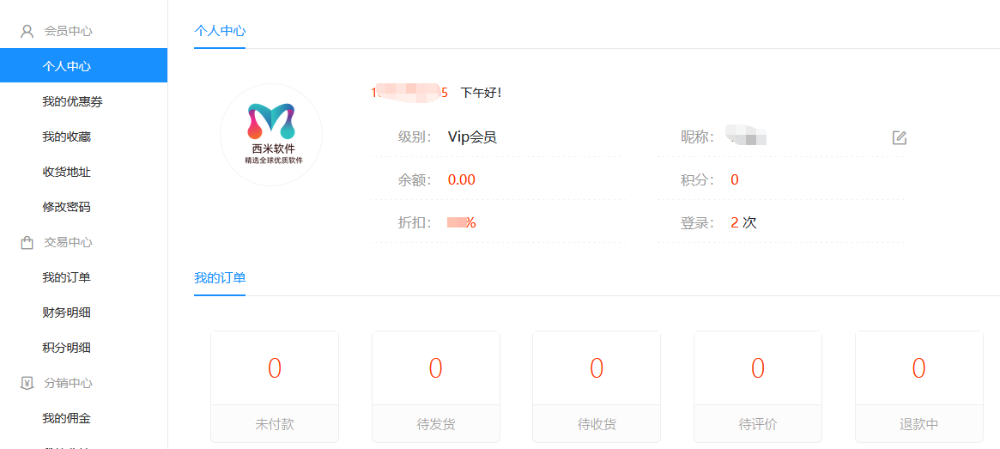Viewport: 1000px width, 449px height.
Task: Open 财务明细 sidebar entry
Action: [x=67, y=312]
